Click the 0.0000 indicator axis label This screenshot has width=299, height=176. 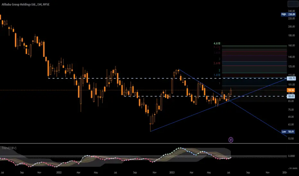click(291, 156)
